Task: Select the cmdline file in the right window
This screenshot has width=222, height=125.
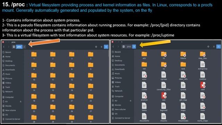Action: tap(203, 75)
